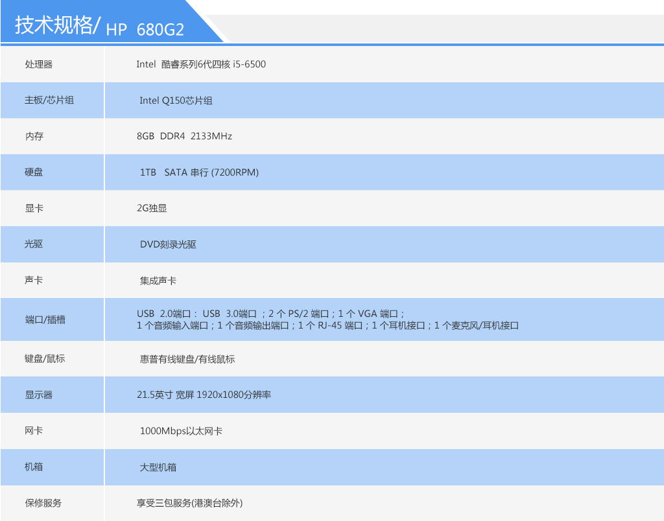Click the '8GB DDR4 2133MHz' value
Image resolution: width=664 pixels, height=521 pixels.
pos(185,136)
